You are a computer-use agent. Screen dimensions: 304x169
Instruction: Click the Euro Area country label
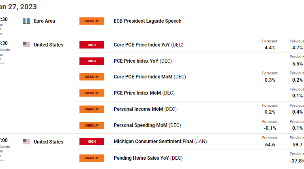pyautogui.click(x=45, y=21)
